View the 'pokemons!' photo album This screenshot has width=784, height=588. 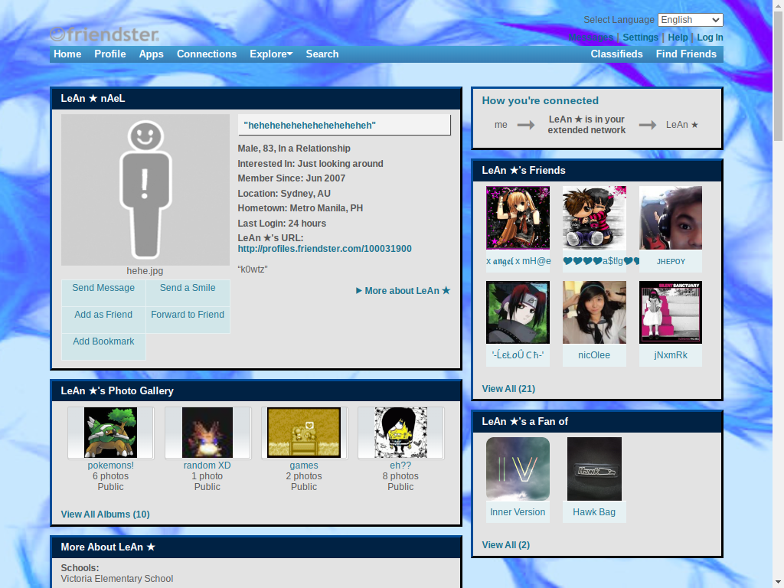point(110,432)
